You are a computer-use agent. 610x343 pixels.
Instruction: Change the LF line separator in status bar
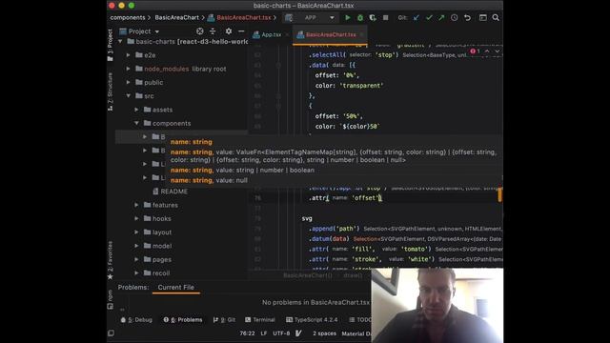coord(264,333)
